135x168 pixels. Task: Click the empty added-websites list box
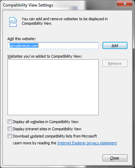(x=53, y=87)
